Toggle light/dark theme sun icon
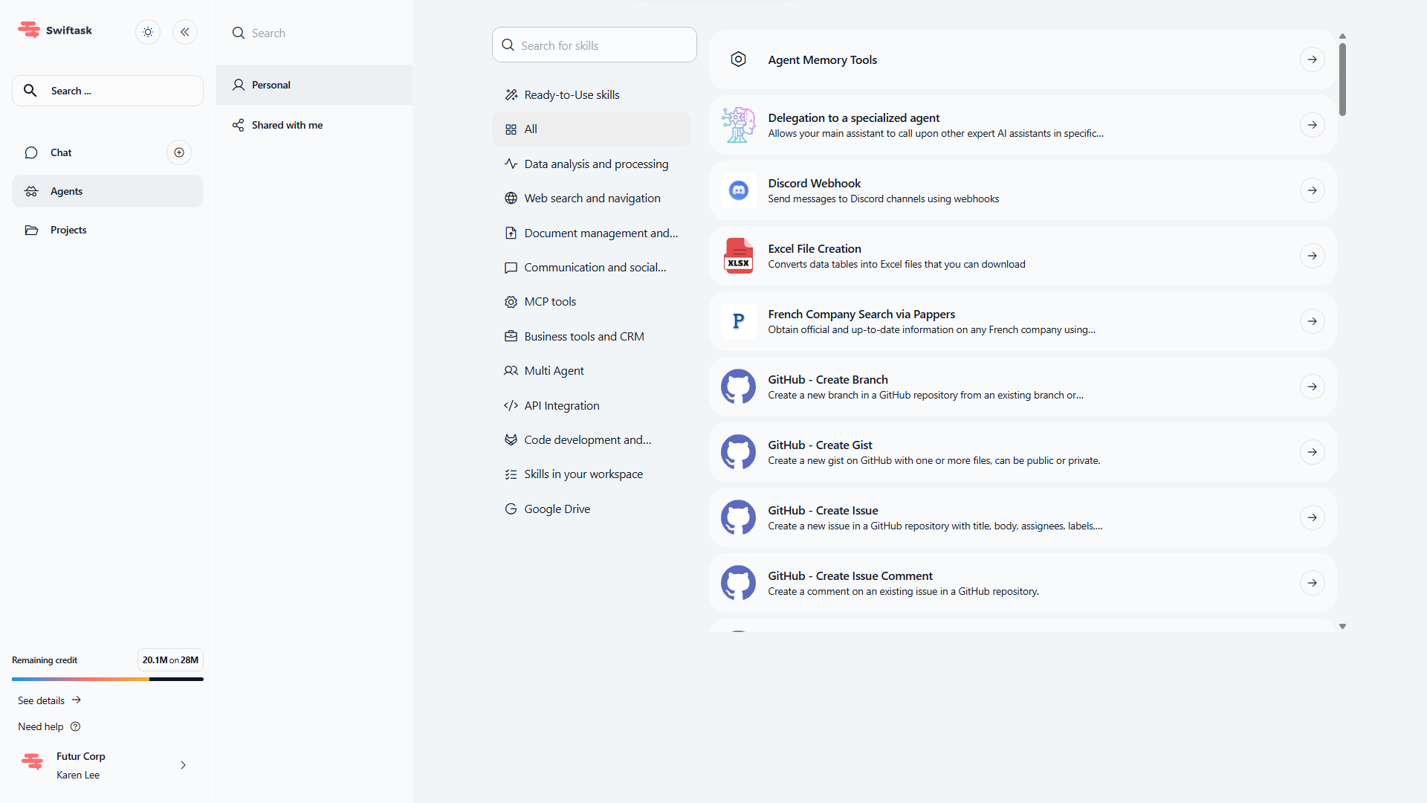The image size is (1427, 803). [x=148, y=32]
